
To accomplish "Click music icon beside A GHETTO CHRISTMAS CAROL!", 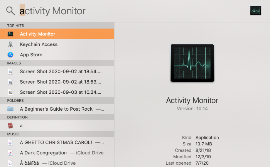I will 10,142.
